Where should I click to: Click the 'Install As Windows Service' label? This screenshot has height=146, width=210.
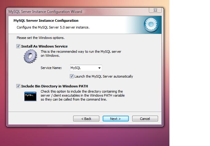(x=44, y=46)
